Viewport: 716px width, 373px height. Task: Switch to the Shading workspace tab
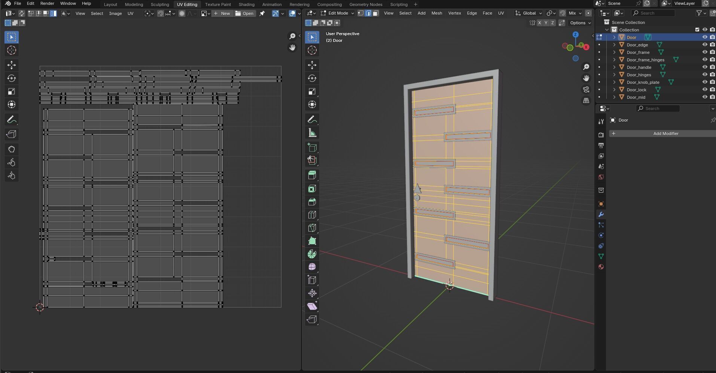246,4
